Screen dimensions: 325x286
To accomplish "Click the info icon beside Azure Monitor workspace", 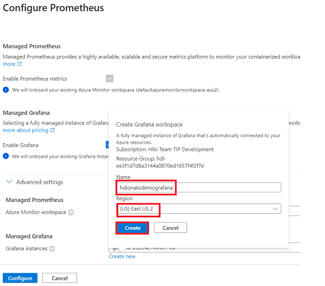I will tap(71, 212).
